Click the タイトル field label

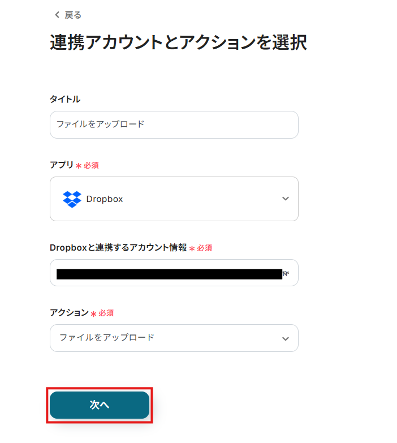point(65,100)
